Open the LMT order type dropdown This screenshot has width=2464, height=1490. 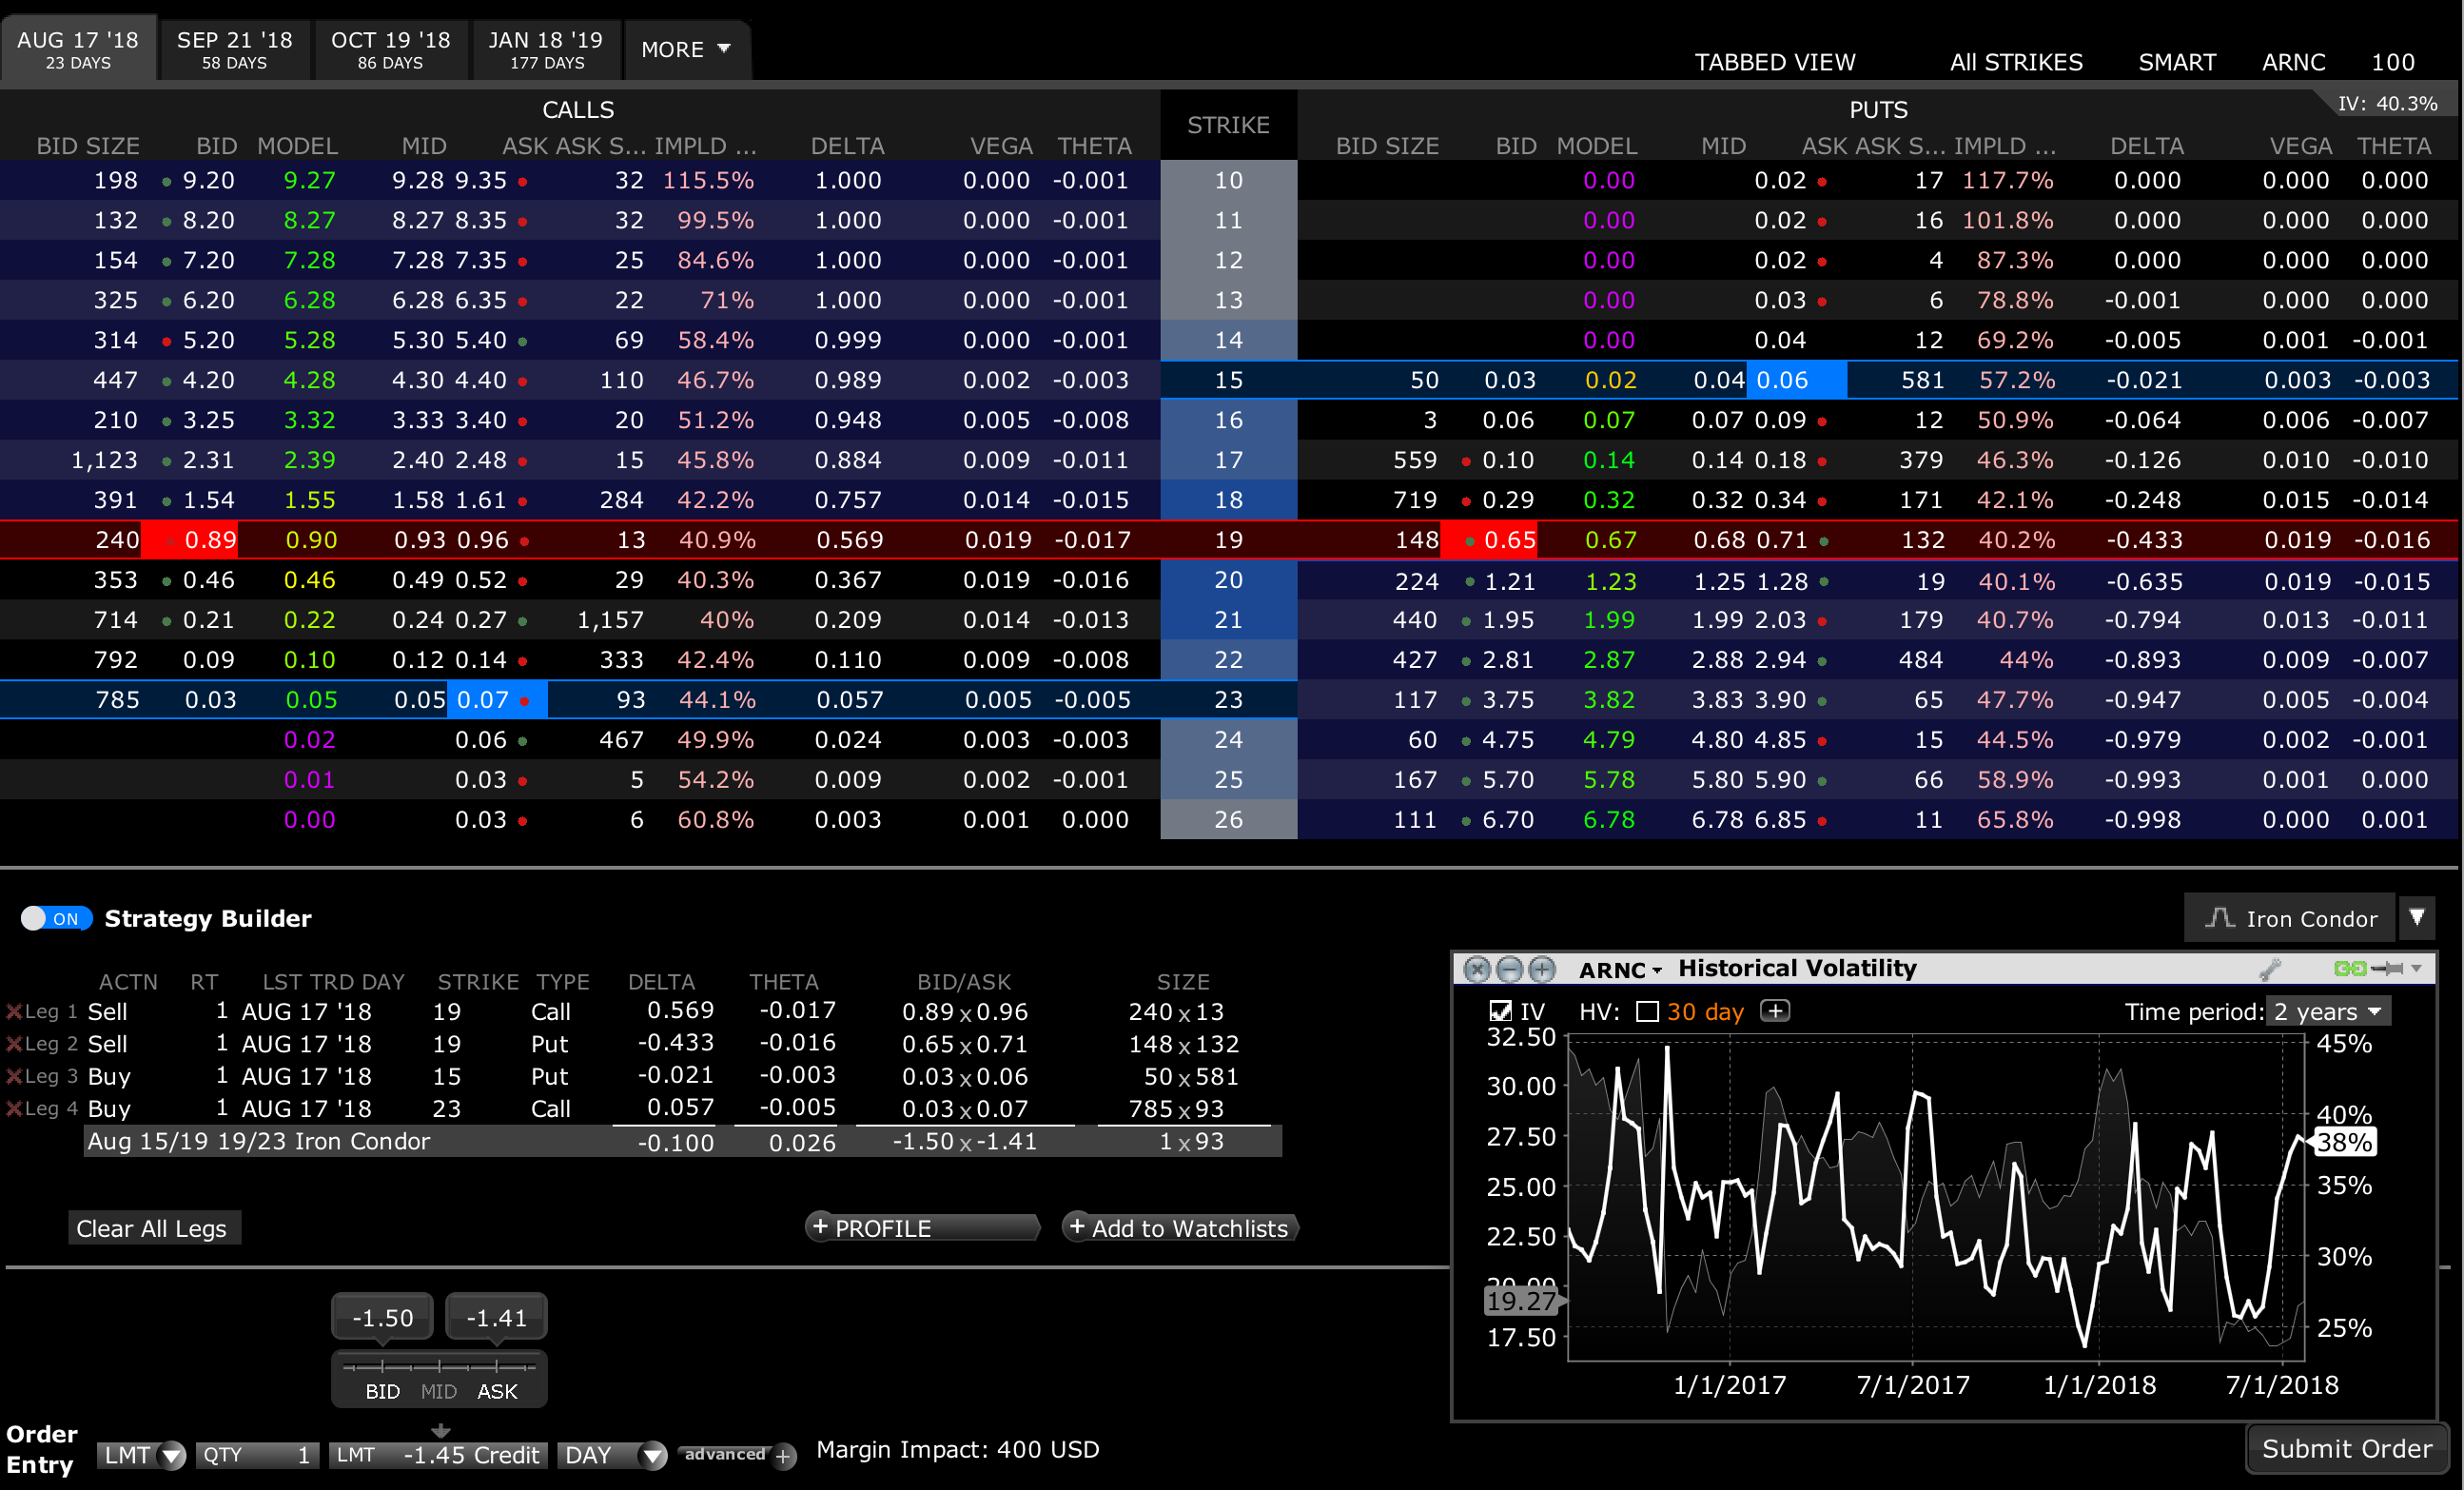(x=142, y=1455)
